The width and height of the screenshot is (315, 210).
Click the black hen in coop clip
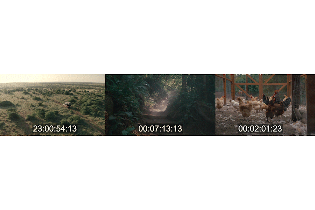pos(266,99)
